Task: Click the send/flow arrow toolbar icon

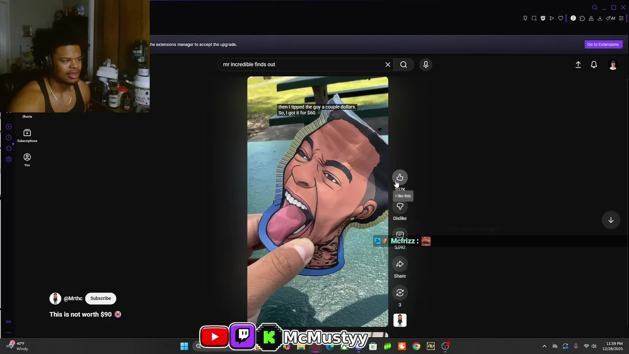Action: tap(552, 18)
